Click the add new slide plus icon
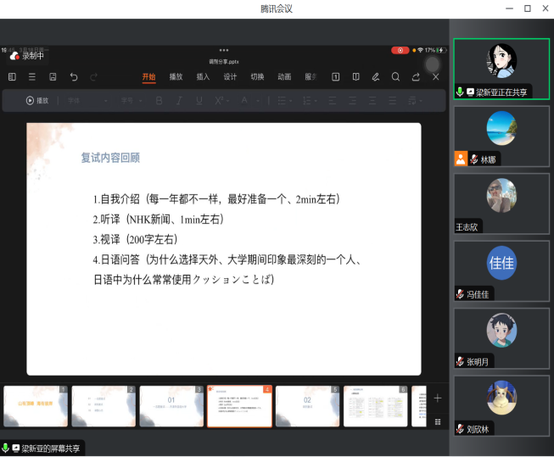The image size is (554, 457). click(x=438, y=398)
